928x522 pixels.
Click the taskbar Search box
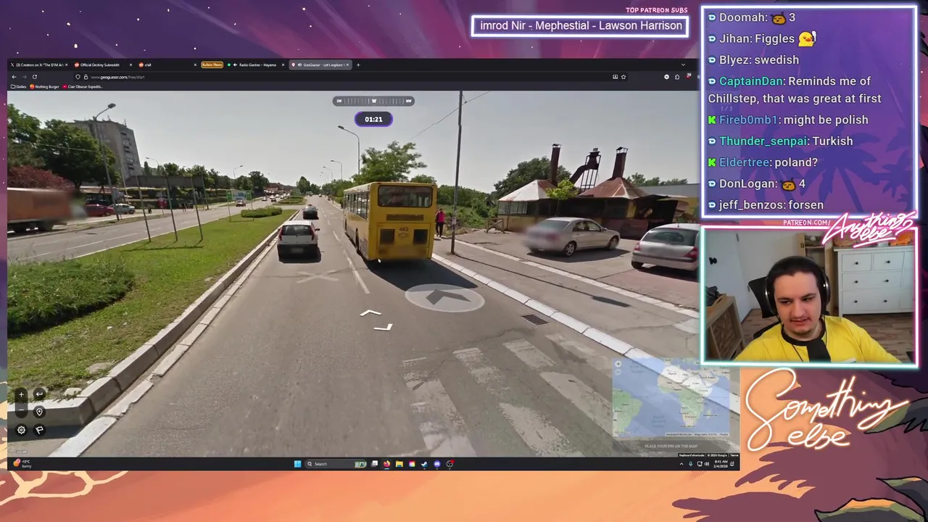(336, 464)
